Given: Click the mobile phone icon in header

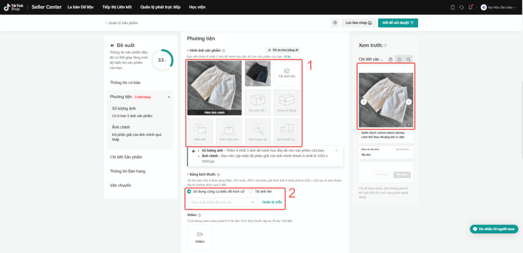Looking at the screenshot, I should click(453, 7).
